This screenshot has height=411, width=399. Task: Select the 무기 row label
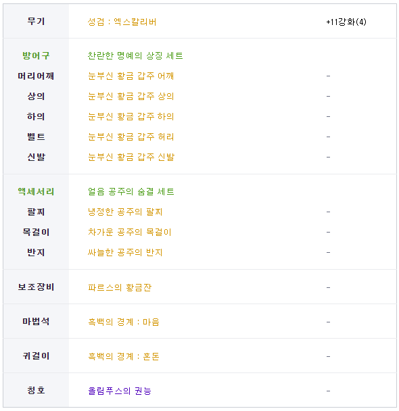click(36, 21)
